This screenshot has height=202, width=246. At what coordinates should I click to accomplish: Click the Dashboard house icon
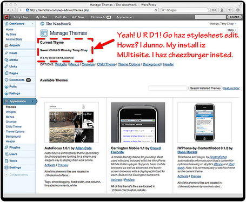[6, 24]
